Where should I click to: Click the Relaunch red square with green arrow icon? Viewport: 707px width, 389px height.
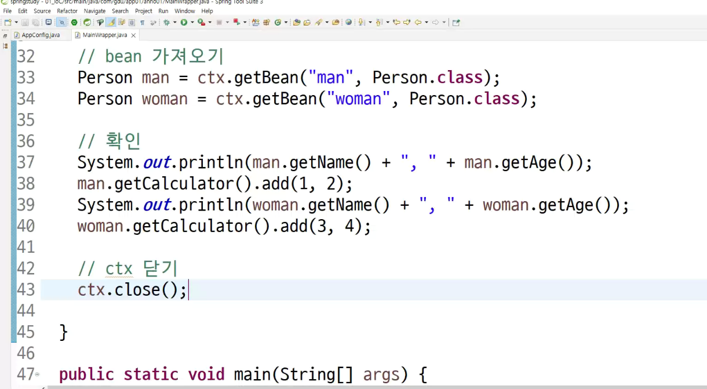(x=237, y=23)
